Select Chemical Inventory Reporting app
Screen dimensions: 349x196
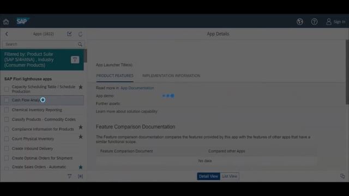[x=37, y=110]
